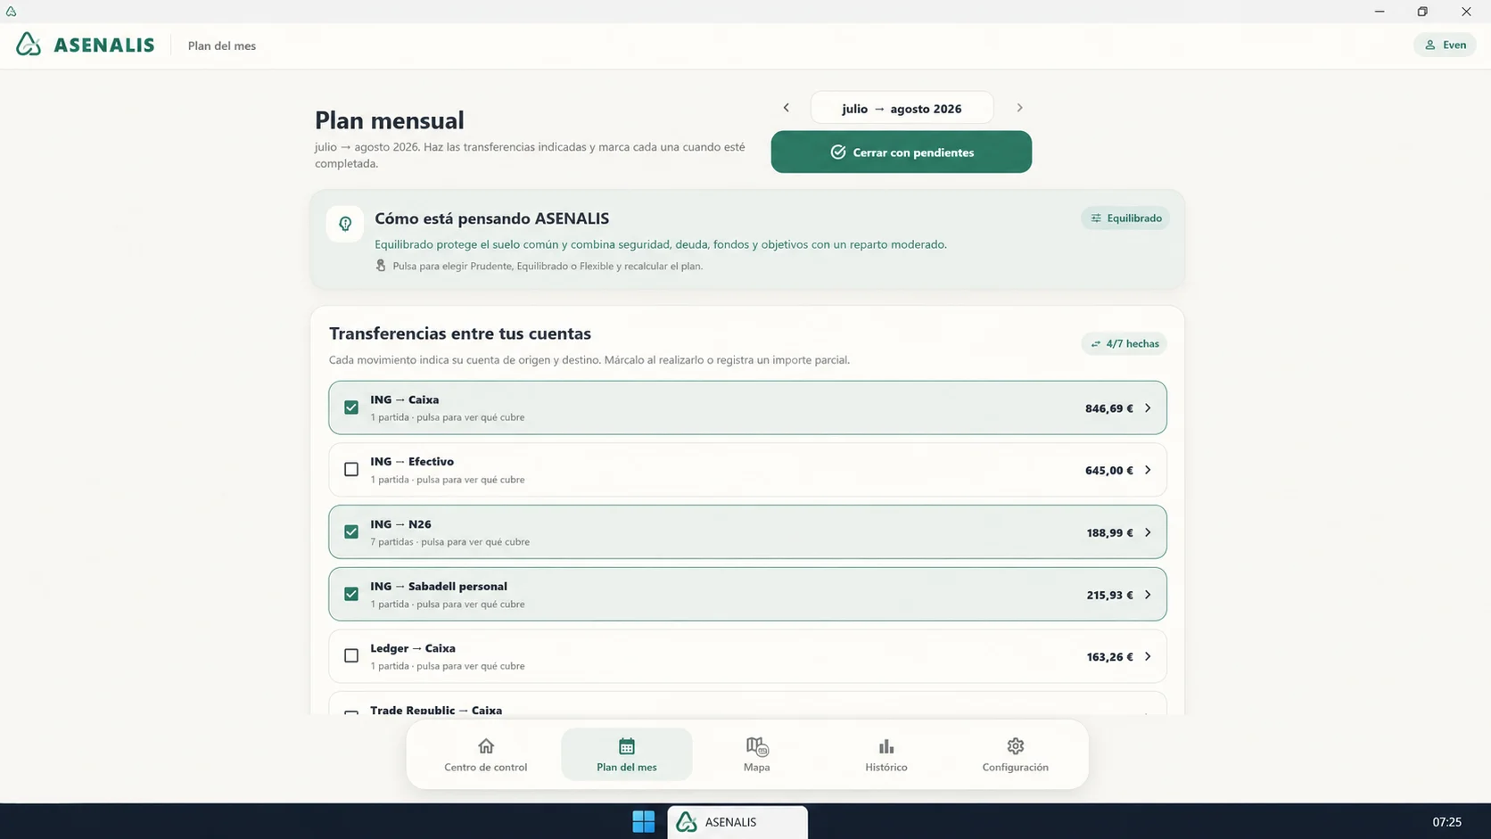1491x839 pixels.
Task: Expand ING → Sabadell personal details
Action: click(1148, 595)
